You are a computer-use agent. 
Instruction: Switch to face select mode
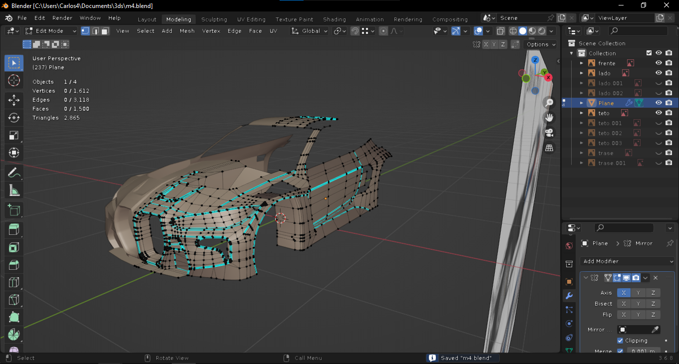[x=105, y=31]
